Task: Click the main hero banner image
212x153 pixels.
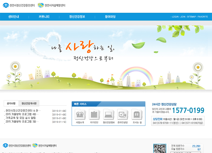Action: coord(106,58)
